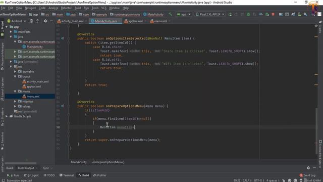Viewport: 323px width, 182px height.
Task: Hide the Project panel with minus icon
Action: 51,21
